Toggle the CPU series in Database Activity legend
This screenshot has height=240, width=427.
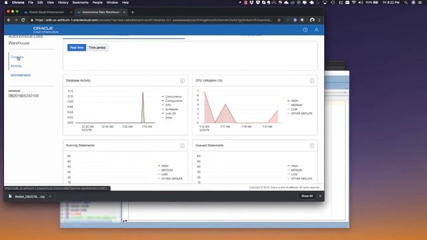click(x=167, y=105)
